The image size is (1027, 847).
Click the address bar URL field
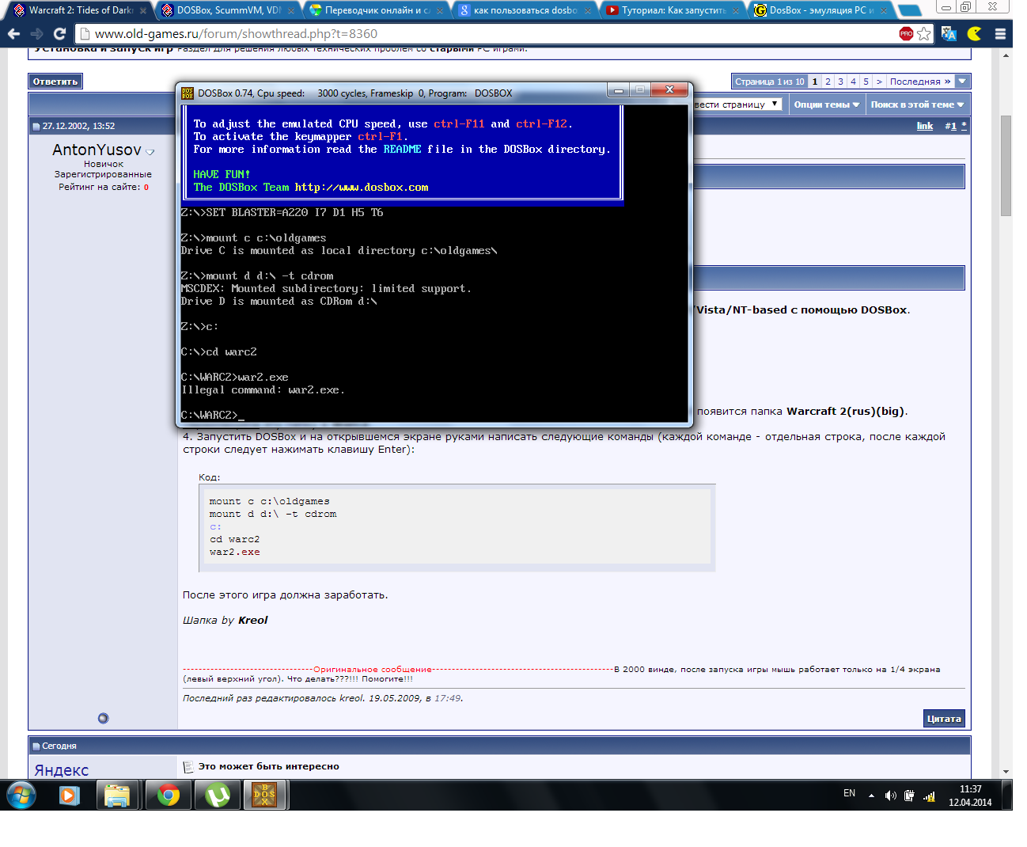(x=491, y=34)
